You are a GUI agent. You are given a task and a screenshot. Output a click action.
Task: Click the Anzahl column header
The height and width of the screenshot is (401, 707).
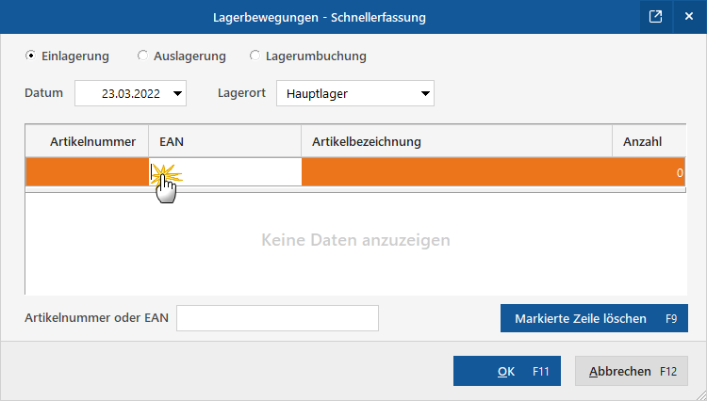tap(648, 141)
